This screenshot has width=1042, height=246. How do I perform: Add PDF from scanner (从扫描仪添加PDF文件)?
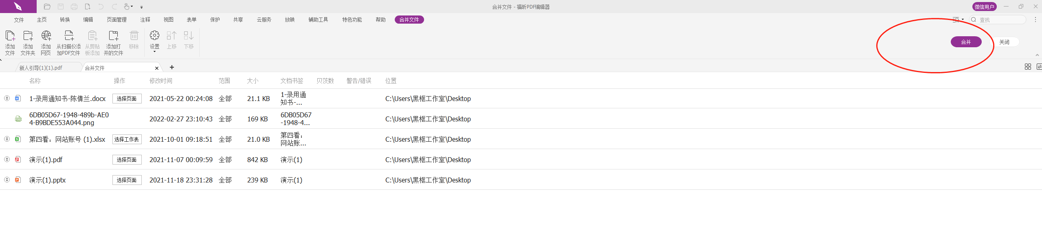tap(69, 37)
